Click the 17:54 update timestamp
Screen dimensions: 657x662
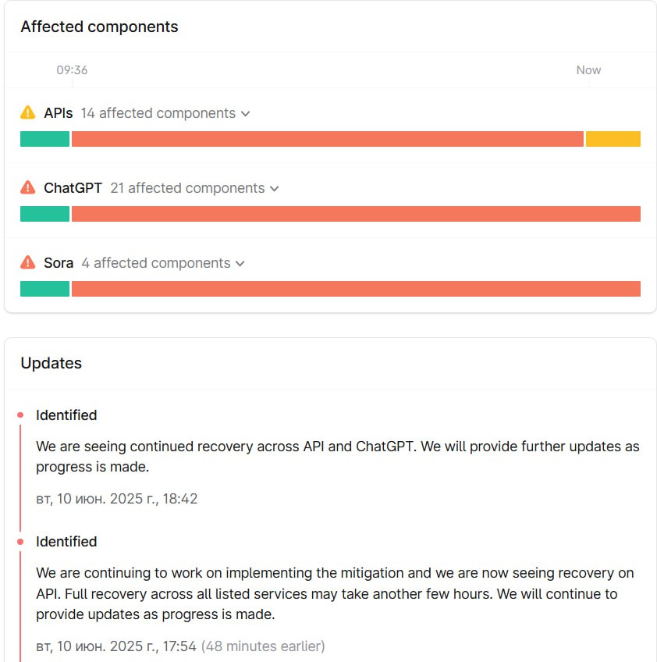pos(117,646)
